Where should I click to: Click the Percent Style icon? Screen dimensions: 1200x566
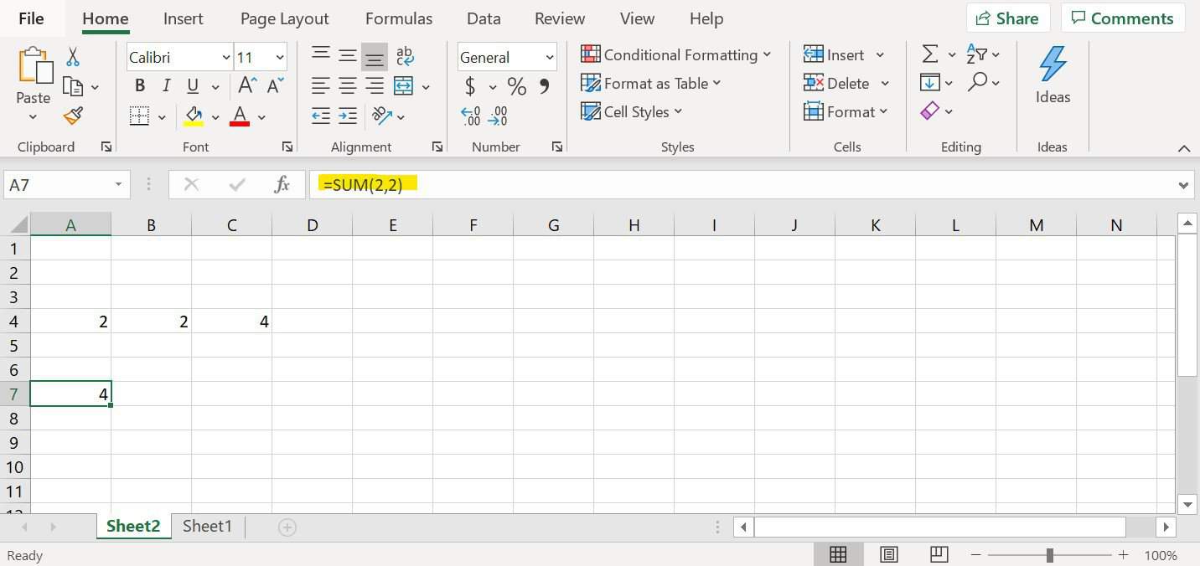[x=516, y=86]
